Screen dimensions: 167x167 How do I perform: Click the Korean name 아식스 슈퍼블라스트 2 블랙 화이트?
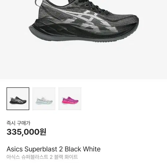pyautogui.click(x=42, y=157)
